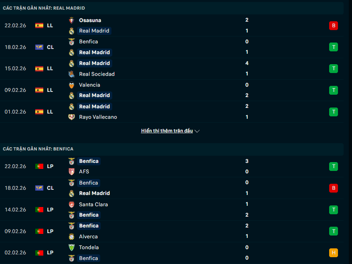Image resolution: width=352 pixels, height=264 pixels.
Task: Click the Portugal flag beside the 22.02.26 match
Action: tap(39, 166)
